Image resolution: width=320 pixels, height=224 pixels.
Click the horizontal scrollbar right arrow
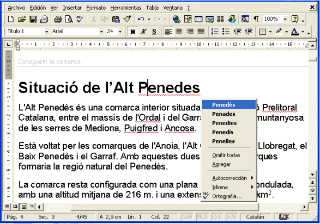pyautogui.click(x=305, y=207)
